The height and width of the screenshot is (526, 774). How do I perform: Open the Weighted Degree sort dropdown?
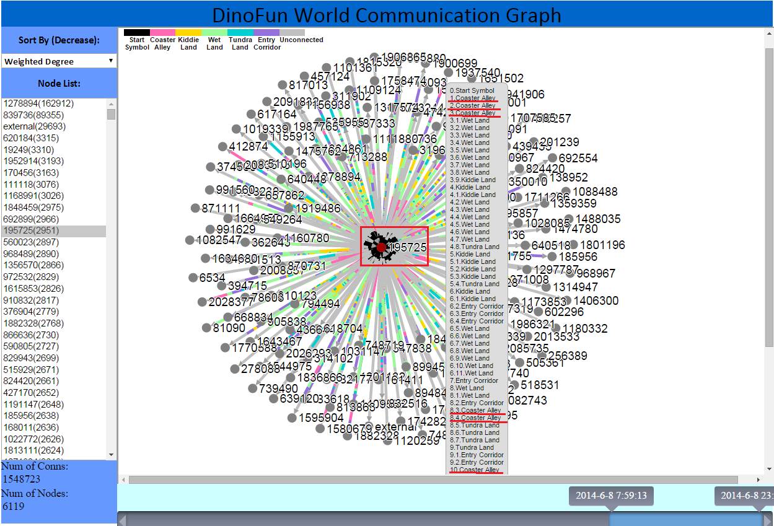[59, 61]
